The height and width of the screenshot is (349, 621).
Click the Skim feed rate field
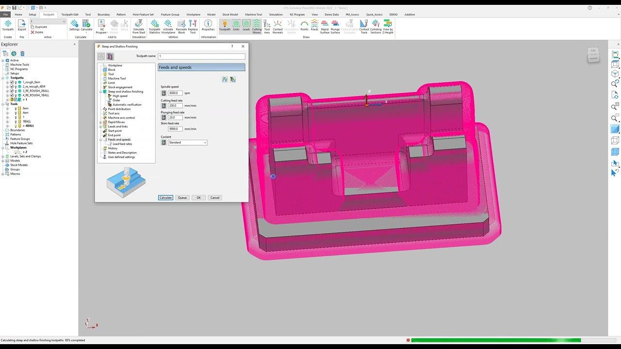[175, 129]
